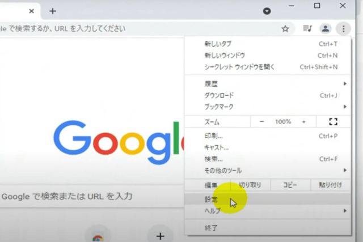This screenshot has width=363, height=242.
Task: Open 設定 from the menu
Action: (268, 199)
